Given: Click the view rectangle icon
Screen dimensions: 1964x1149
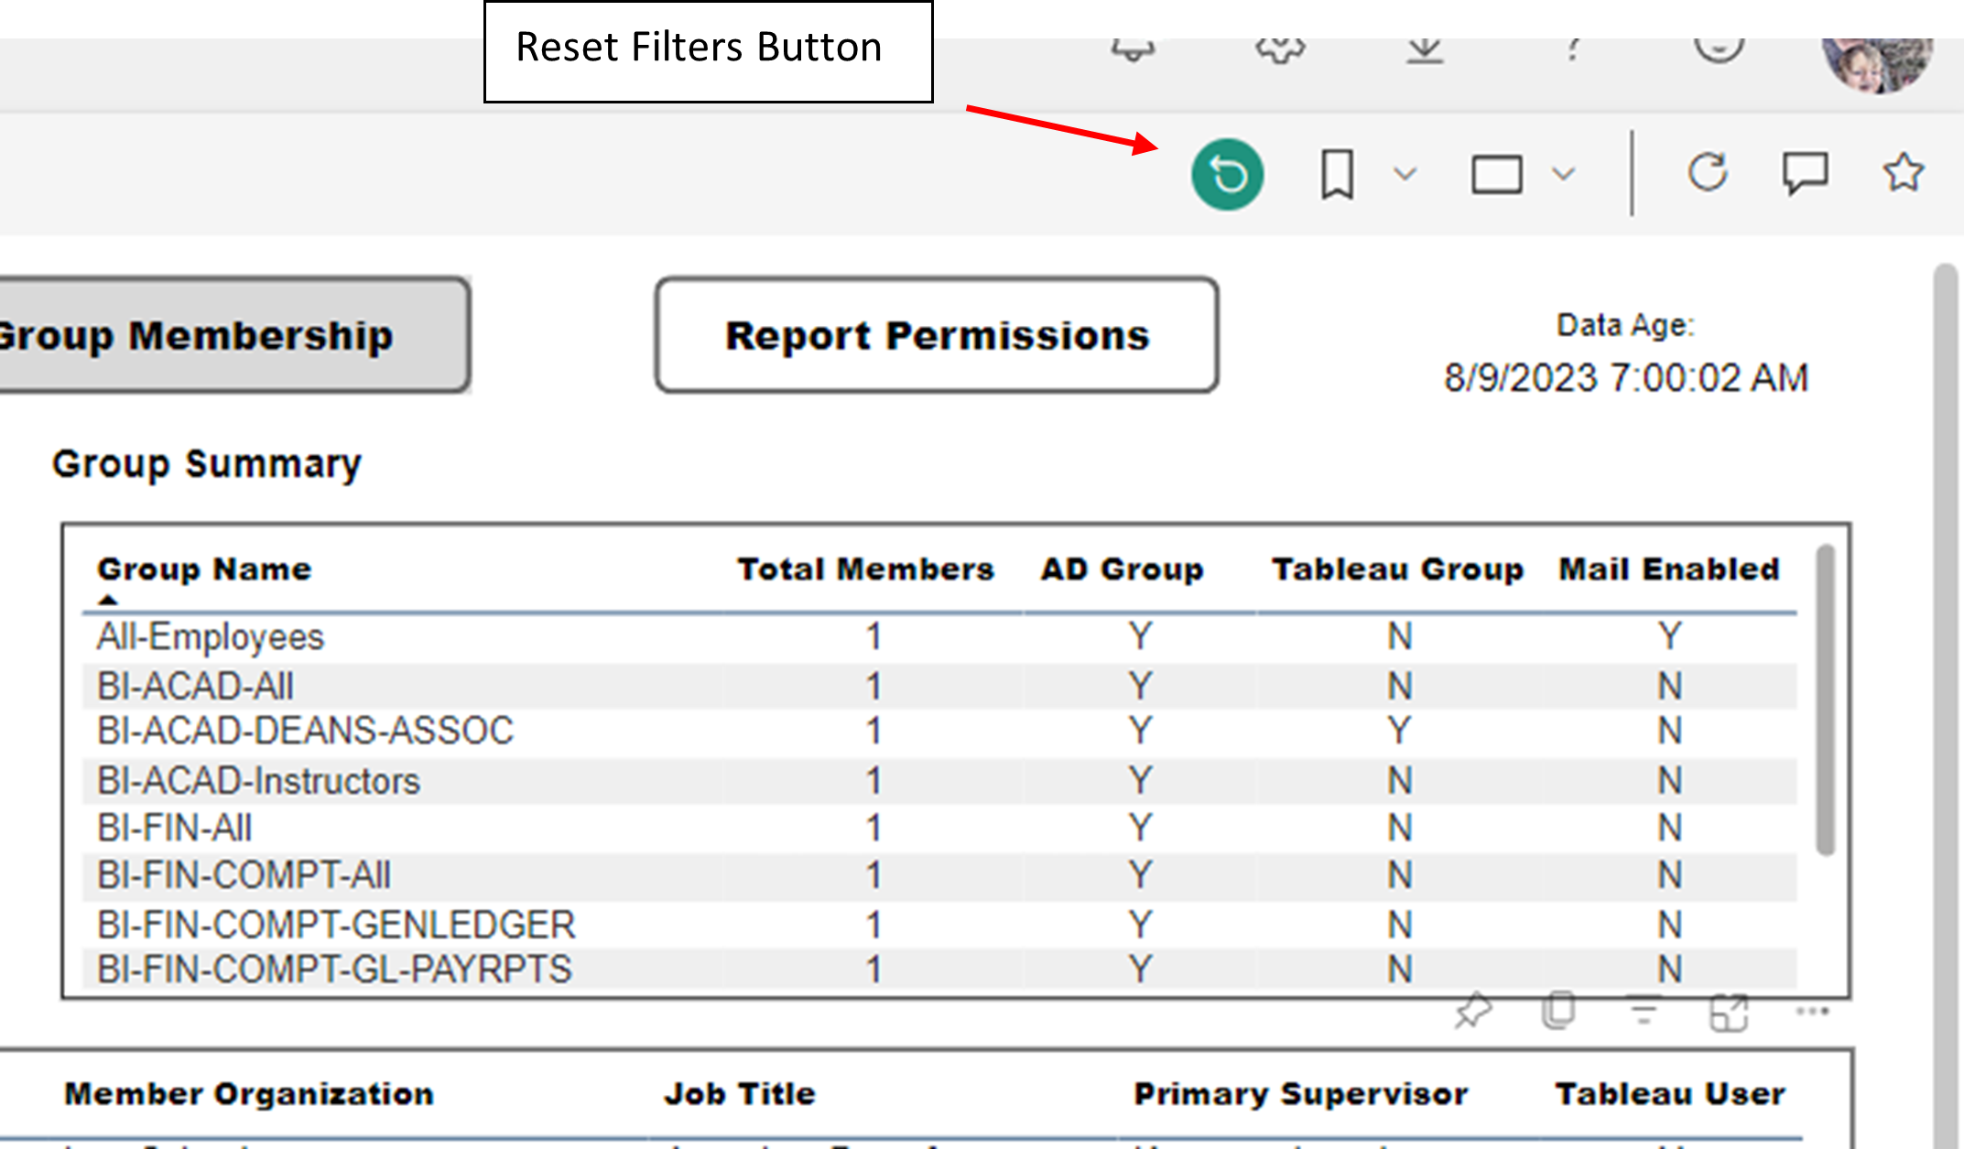Looking at the screenshot, I should point(1496,174).
